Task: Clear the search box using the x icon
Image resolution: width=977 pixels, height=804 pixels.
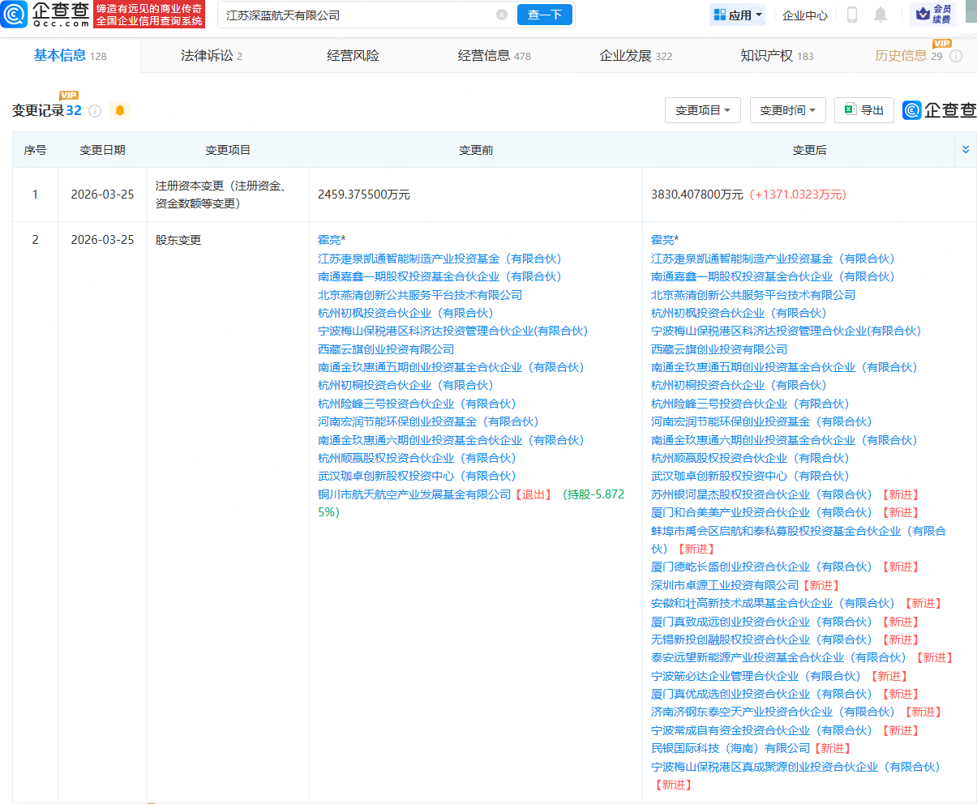Action: click(x=502, y=15)
